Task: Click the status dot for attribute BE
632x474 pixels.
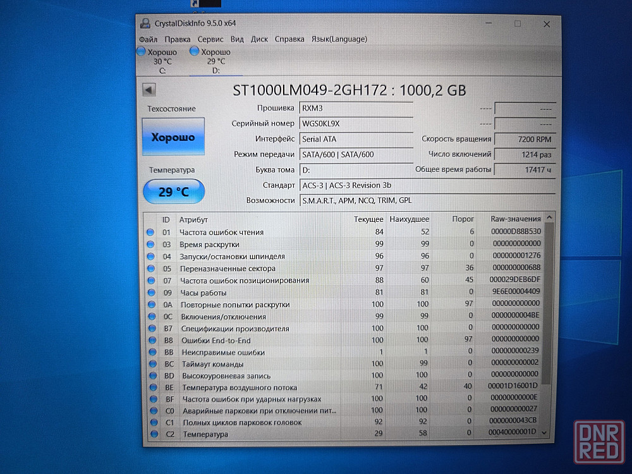Action: point(153,387)
